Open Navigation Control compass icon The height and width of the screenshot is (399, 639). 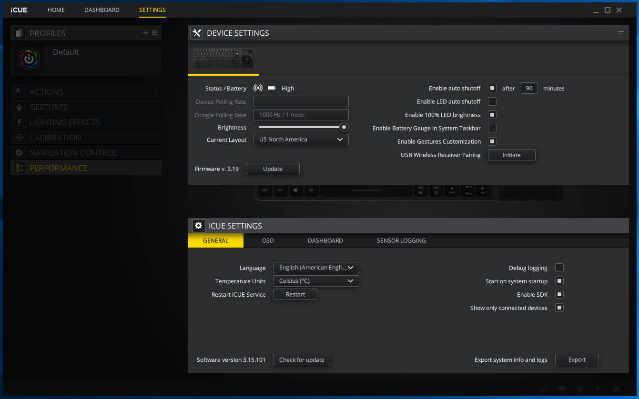19,152
